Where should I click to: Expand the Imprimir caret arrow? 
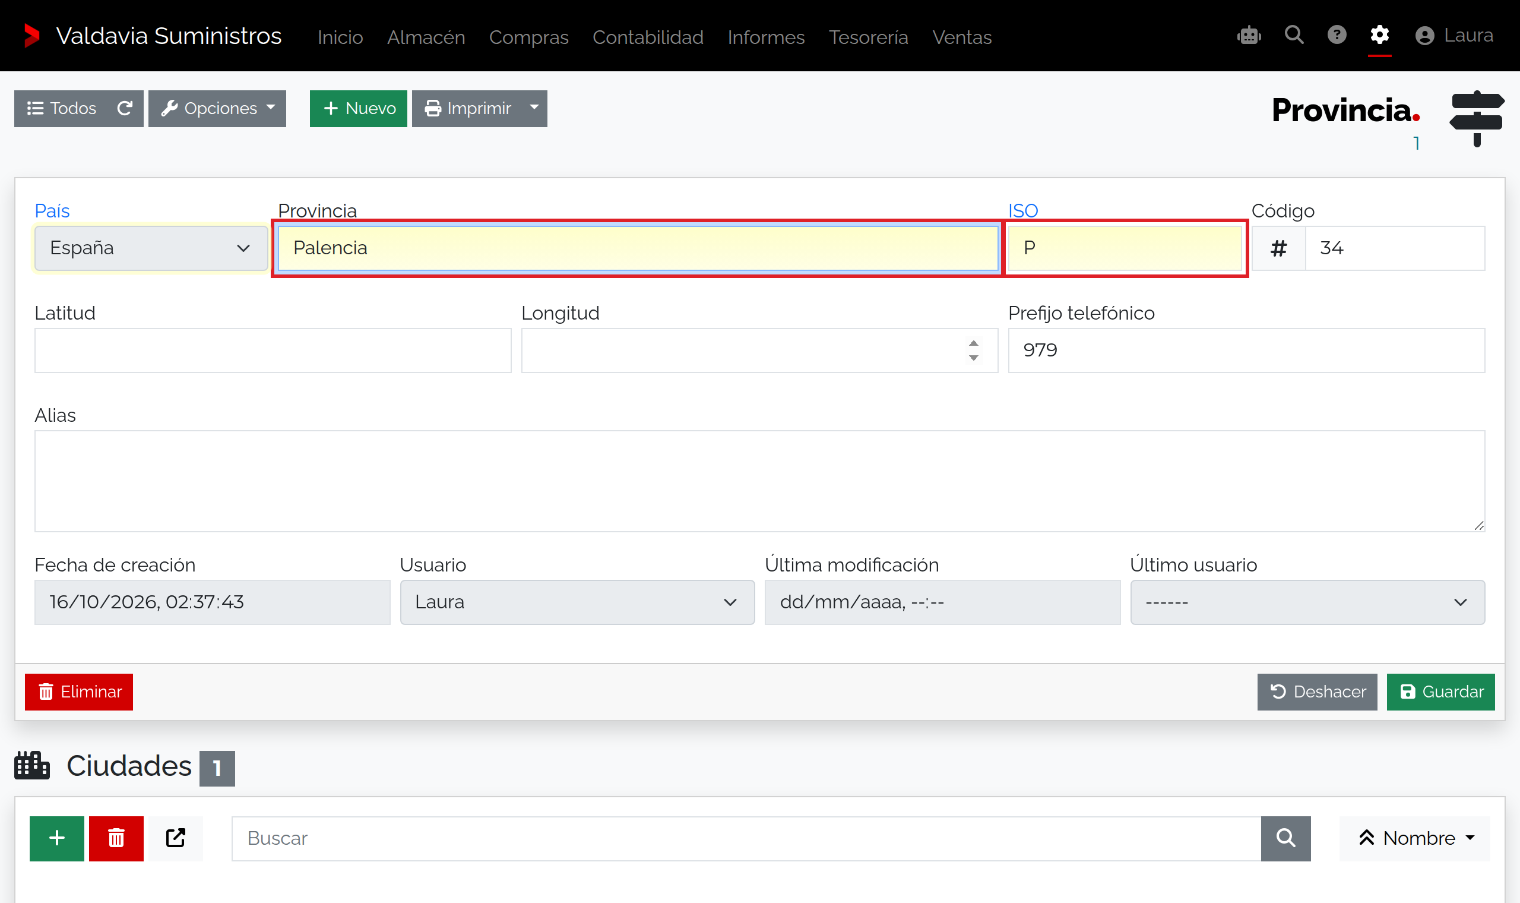[534, 108]
